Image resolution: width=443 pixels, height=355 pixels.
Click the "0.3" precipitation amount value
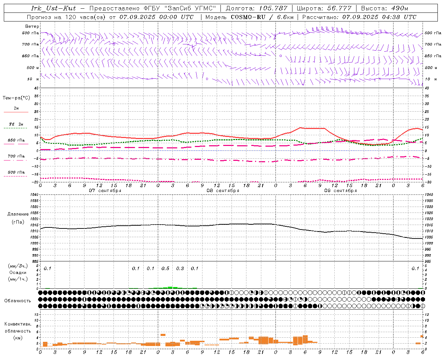point(180,269)
